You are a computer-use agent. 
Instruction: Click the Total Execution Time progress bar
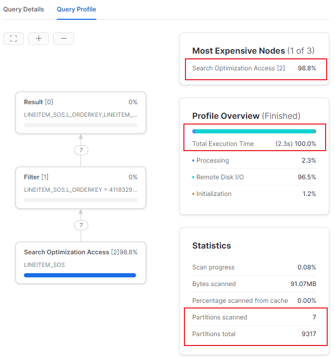click(254, 131)
